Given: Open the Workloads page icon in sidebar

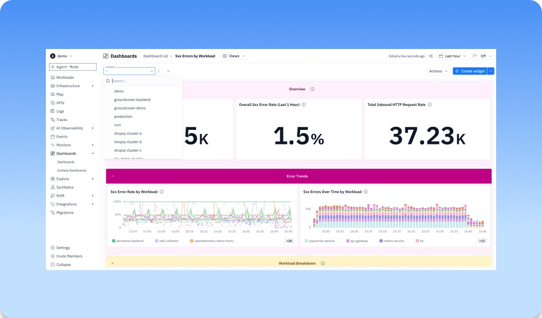Looking at the screenshot, I should coord(53,78).
